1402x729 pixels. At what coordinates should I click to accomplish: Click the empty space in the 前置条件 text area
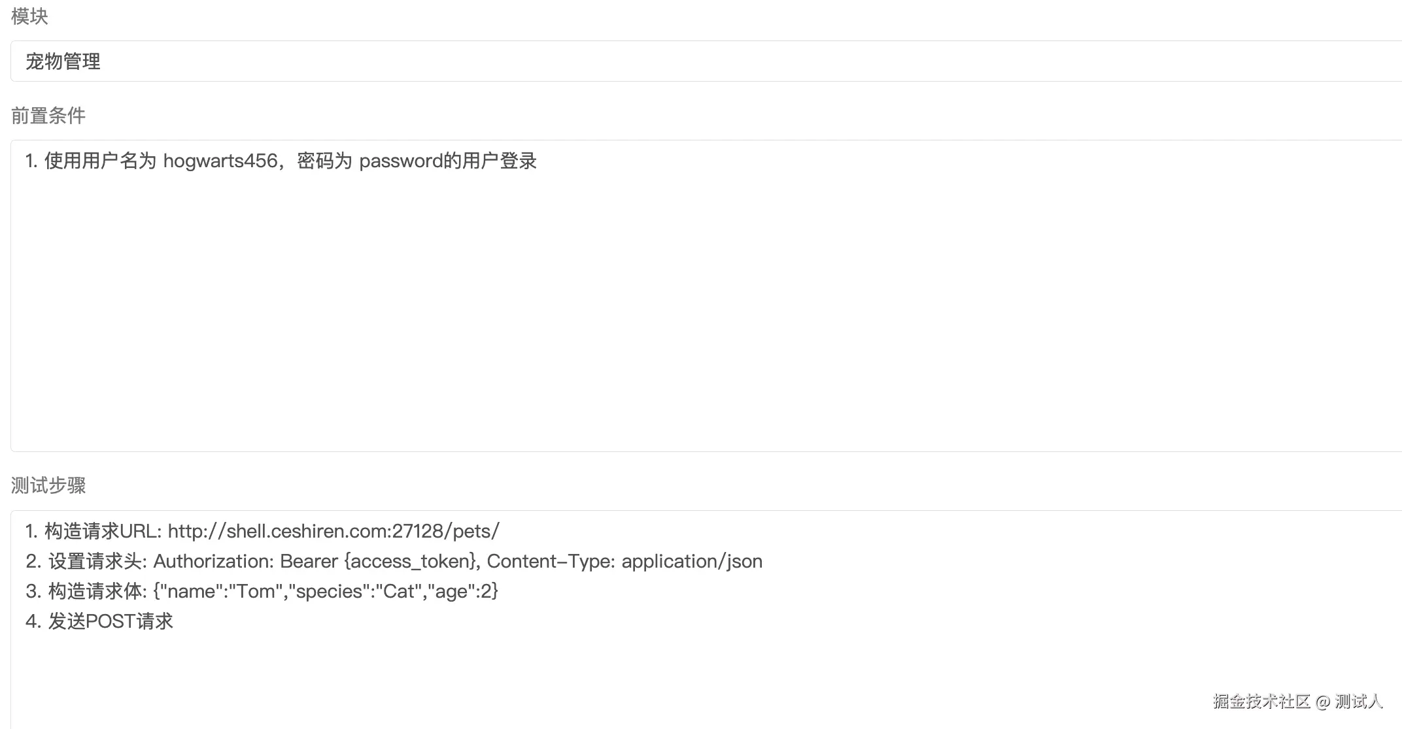pyautogui.click(x=654, y=314)
